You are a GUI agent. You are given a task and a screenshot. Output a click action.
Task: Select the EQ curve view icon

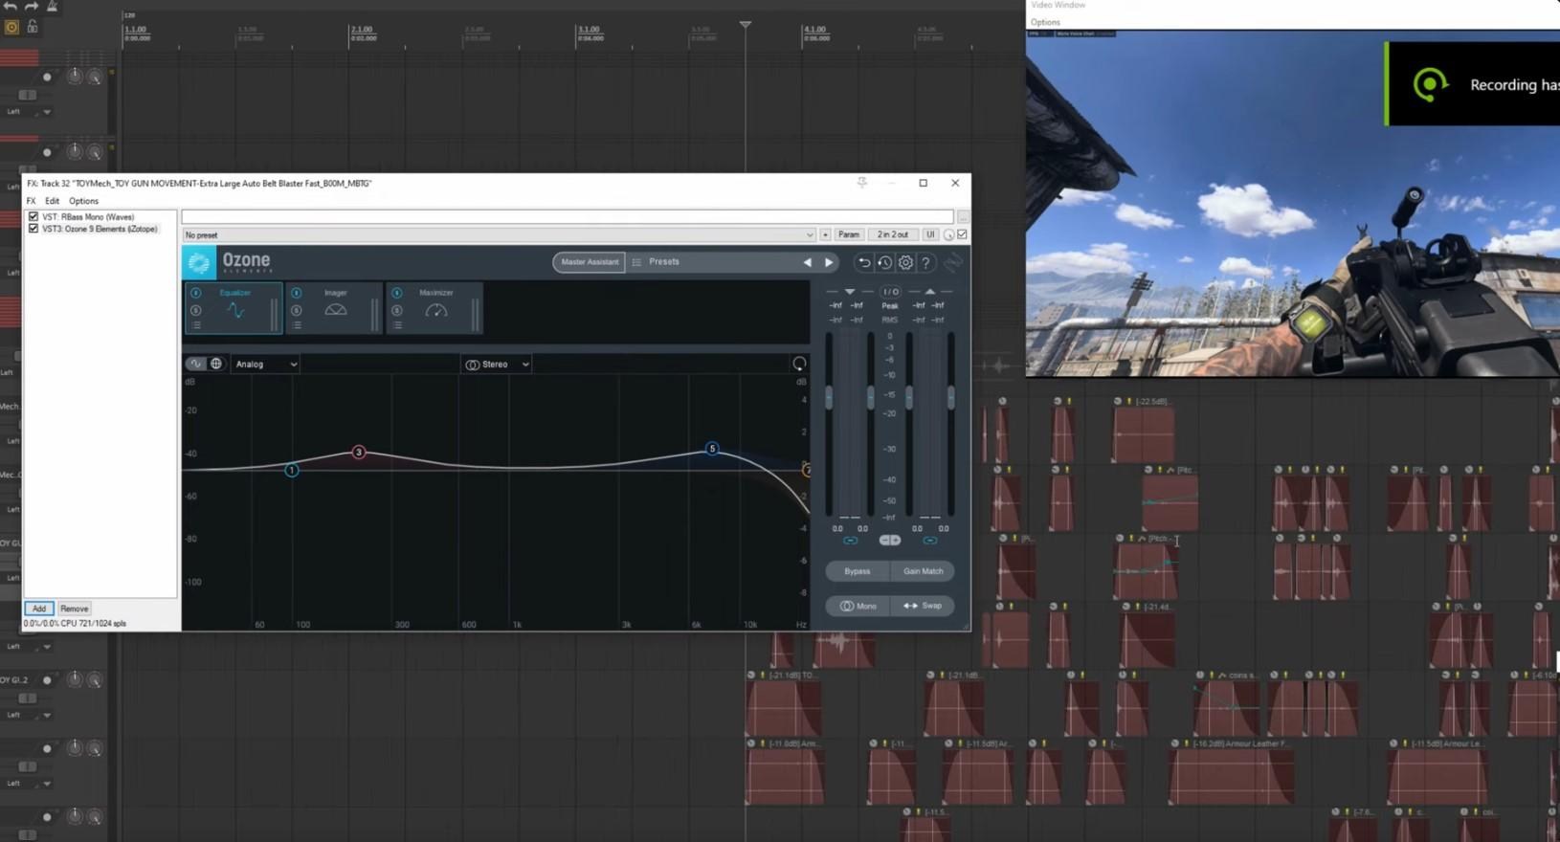point(195,364)
